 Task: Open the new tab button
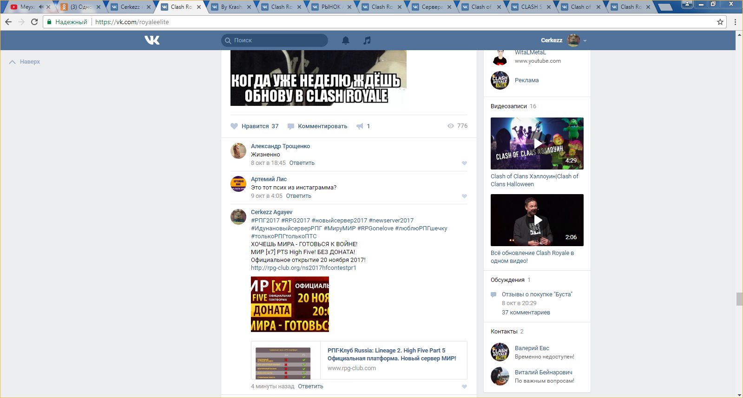[665, 7]
